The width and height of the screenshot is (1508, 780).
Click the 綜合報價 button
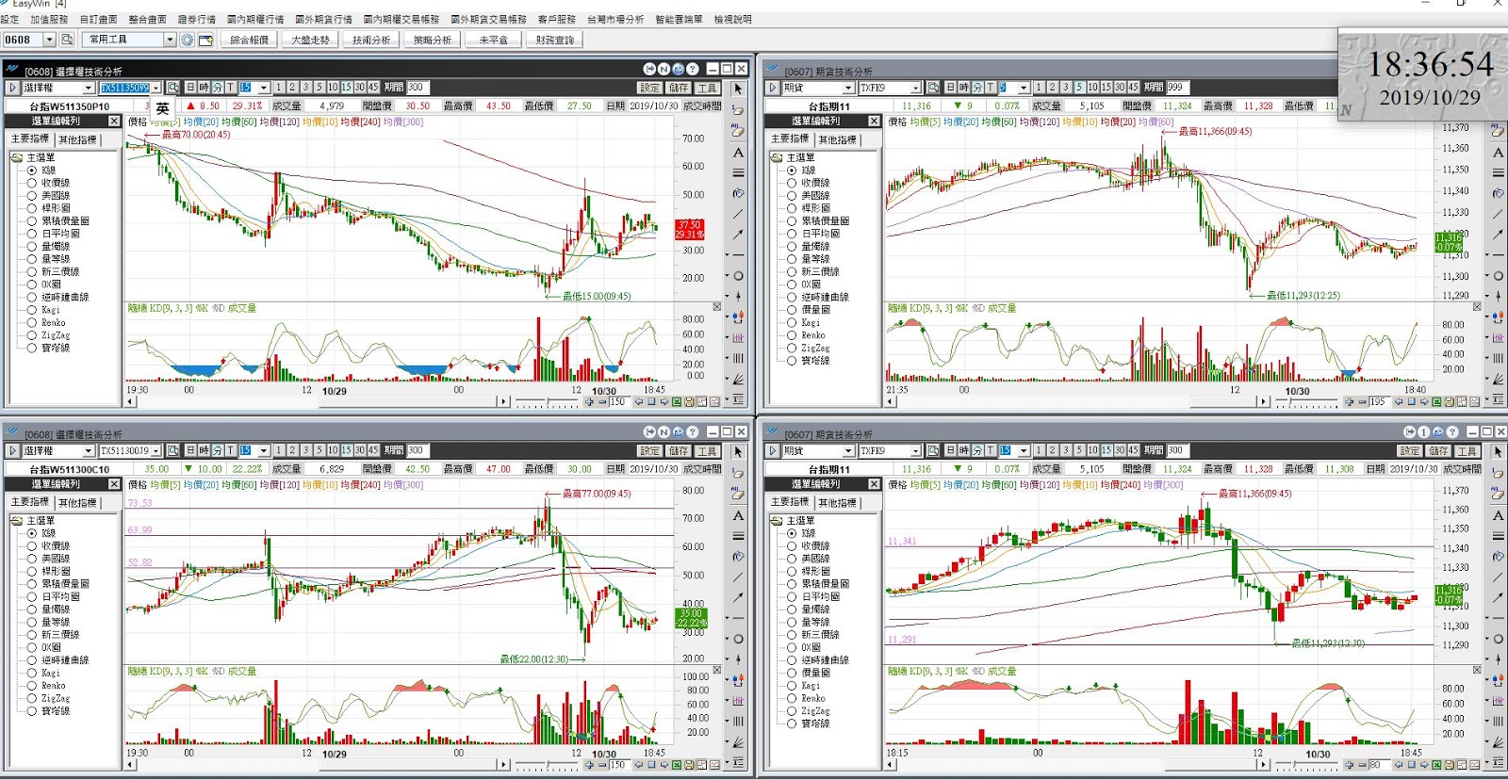click(x=250, y=40)
